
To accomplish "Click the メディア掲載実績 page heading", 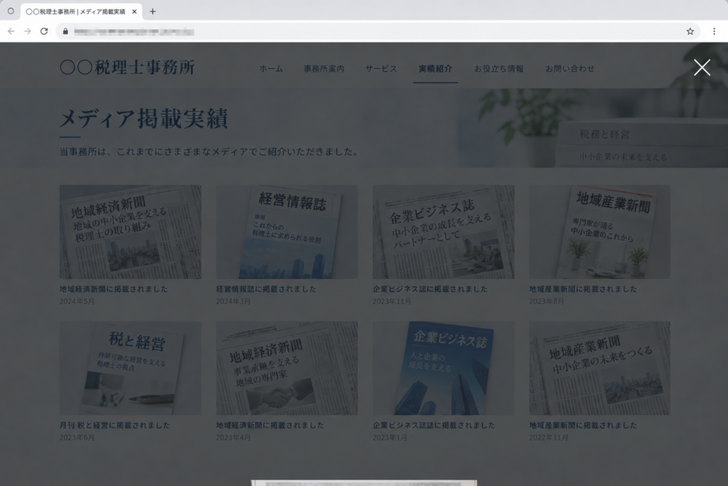I will [144, 118].
